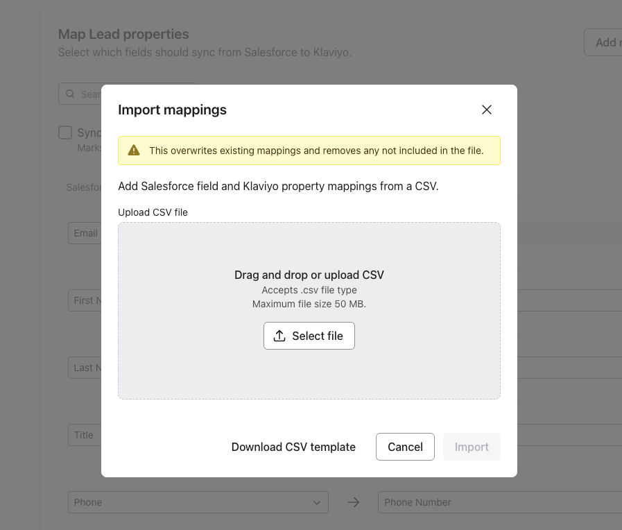Click the yellow warning triangle icon

pyautogui.click(x=135, y=151)
